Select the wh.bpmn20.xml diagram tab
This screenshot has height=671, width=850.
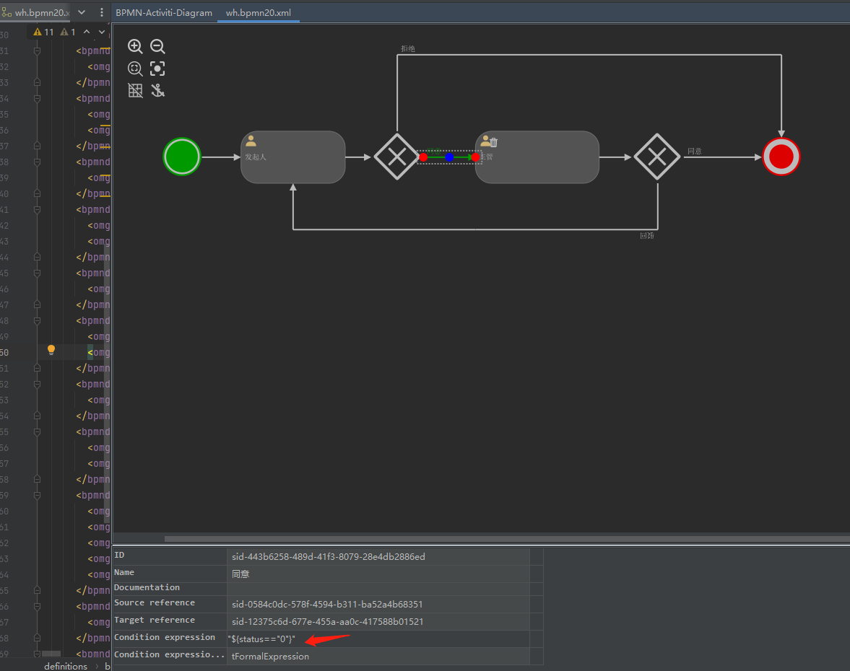[x=258, y=13]
